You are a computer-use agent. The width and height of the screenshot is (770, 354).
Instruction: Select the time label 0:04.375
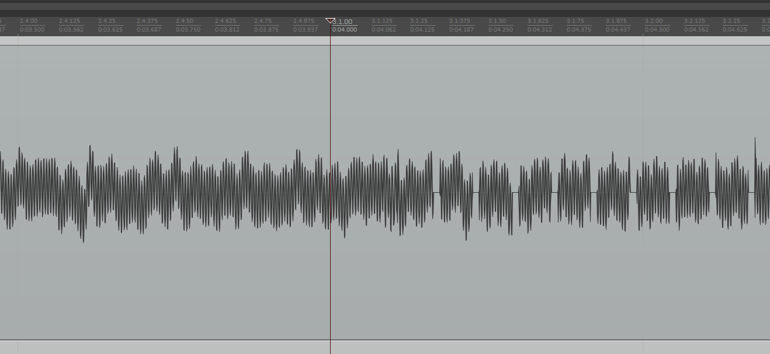(x=579, y=29)
